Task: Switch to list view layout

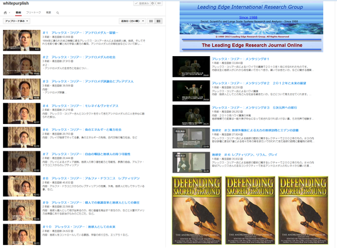Action: tap(159, 21)
